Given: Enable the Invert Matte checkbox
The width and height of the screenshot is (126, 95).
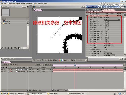Looking at the screenshot, I should tap(105, 51).
